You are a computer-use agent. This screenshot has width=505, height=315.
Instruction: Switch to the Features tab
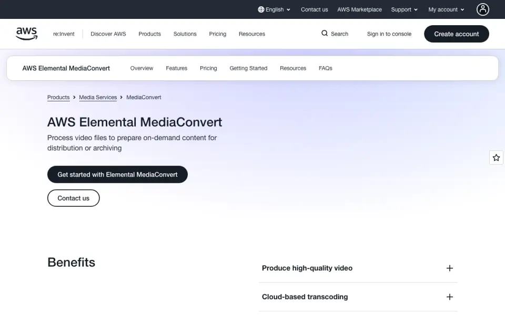tap(177, 68)
